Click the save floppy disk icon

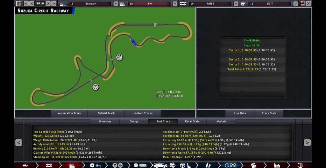(302, 4)
